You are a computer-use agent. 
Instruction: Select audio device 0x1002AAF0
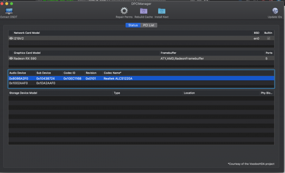click(19, 83)
